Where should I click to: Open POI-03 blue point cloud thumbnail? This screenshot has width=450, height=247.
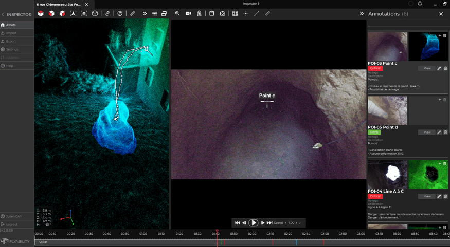[x=428, y=46]
